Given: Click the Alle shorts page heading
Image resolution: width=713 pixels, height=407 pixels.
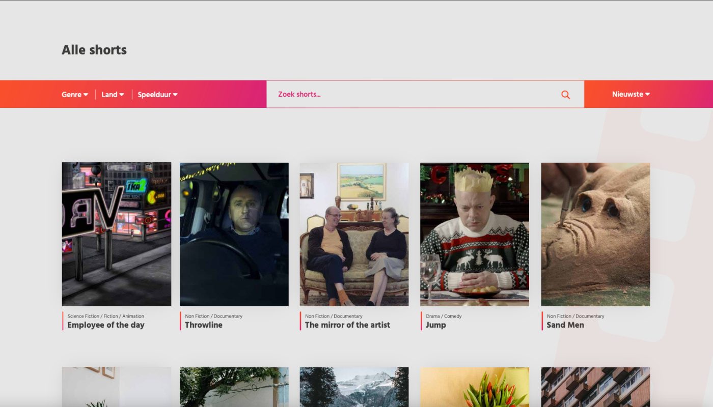Looking at the screenshot, I should (94, 50).
